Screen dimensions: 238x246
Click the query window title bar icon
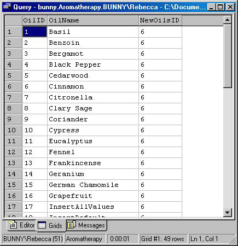(7, 7)
